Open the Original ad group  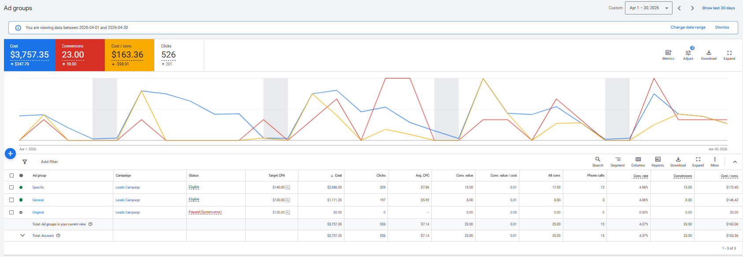38,212
